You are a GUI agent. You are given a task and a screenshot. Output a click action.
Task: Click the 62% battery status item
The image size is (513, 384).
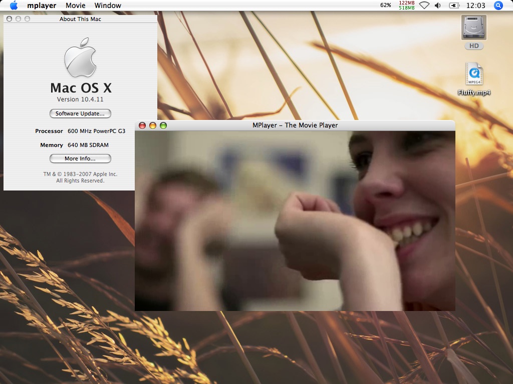click(x=385, y=5)
